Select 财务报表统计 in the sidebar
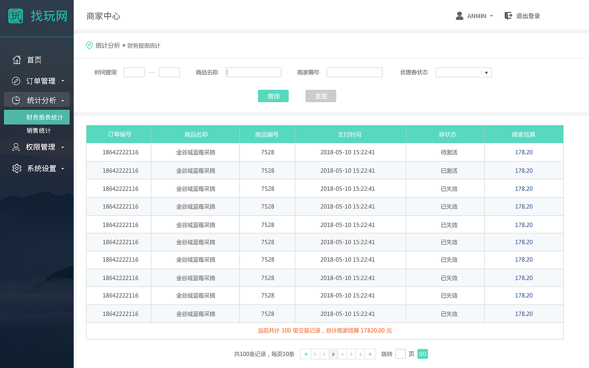This screenshot has height=368, width=589. click(x=37, y=117)
